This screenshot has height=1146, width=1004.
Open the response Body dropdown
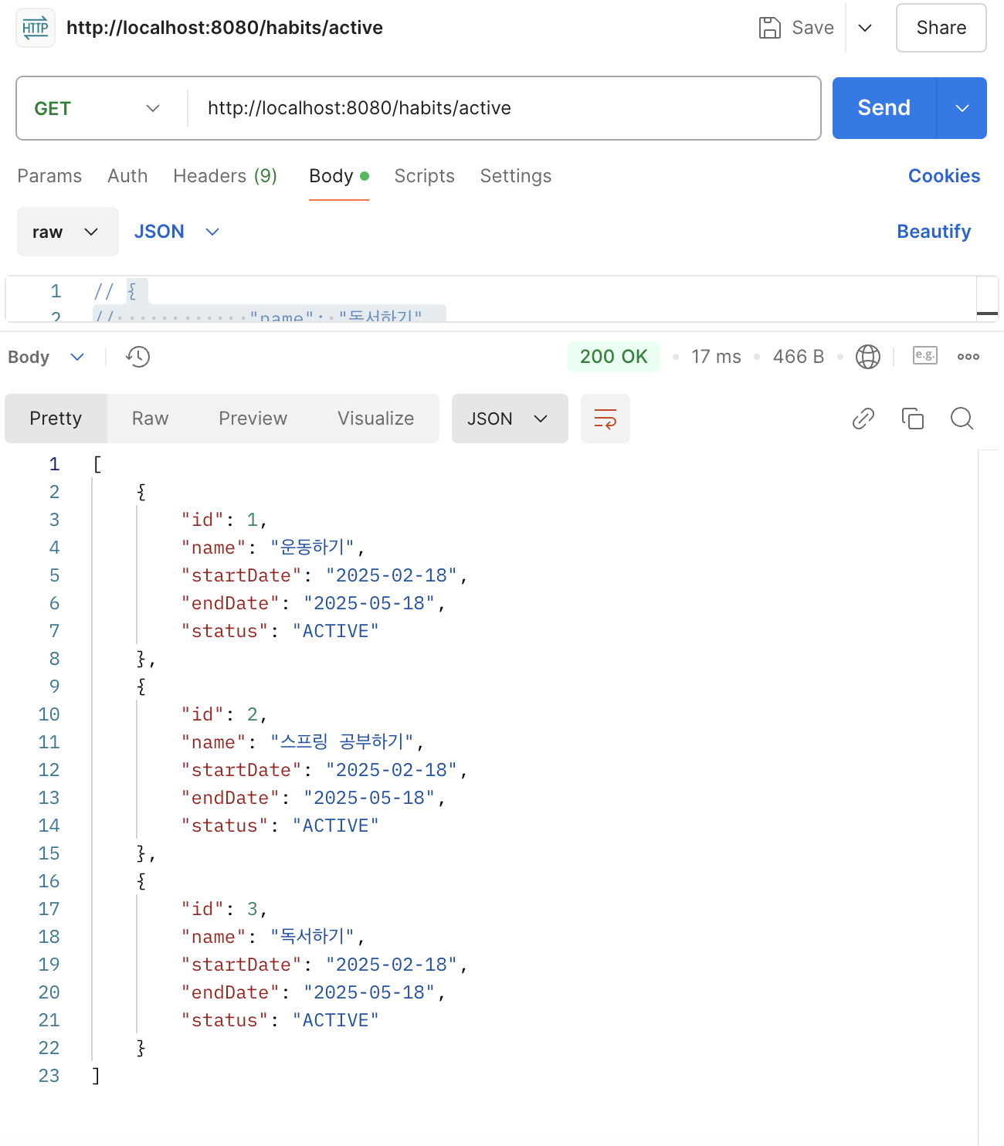click(x=46, y=357)
